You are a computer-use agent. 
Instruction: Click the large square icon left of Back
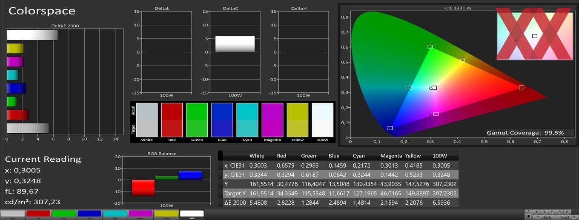pyautogui.click(x=528, y=216)
